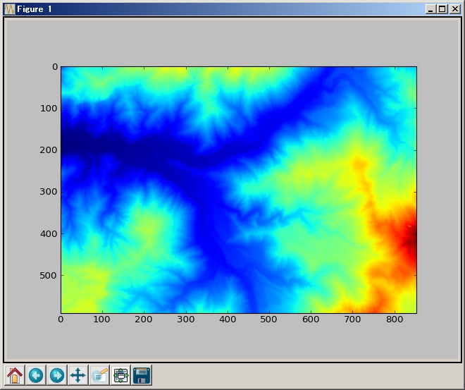Click the Figure 1 window system icon
Screen dimensions: 465x390
9,9
